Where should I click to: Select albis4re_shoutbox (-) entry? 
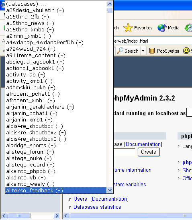(56, 126)
